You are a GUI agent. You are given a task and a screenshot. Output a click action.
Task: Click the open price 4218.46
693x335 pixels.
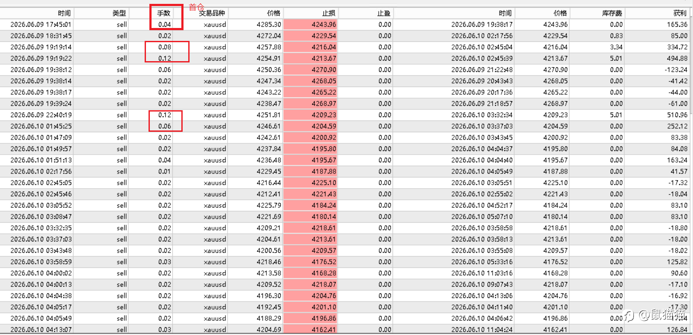click(269, 262)
